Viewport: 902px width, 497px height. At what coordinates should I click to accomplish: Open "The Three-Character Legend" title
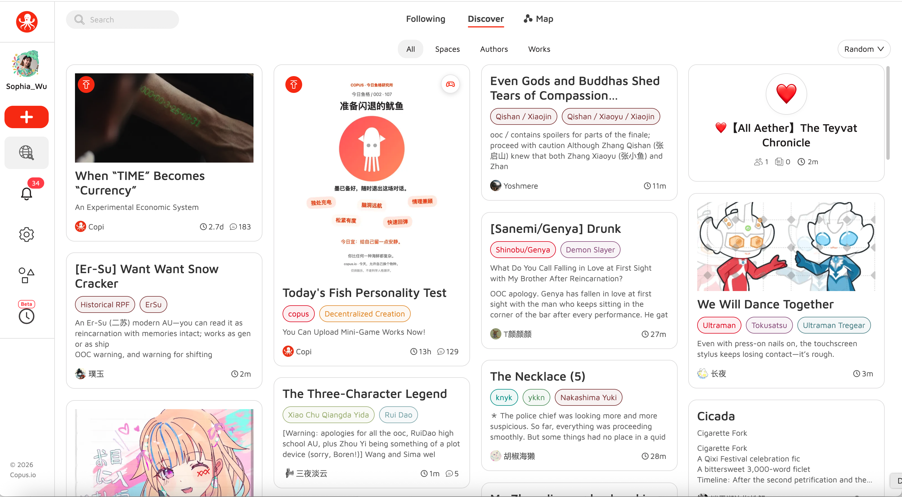click(x=365, y=394)
